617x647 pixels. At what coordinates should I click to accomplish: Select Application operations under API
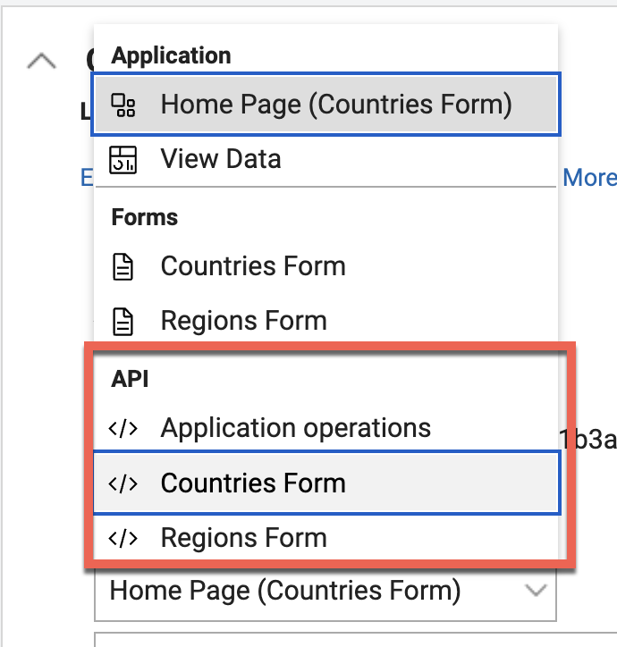point(295,428)
